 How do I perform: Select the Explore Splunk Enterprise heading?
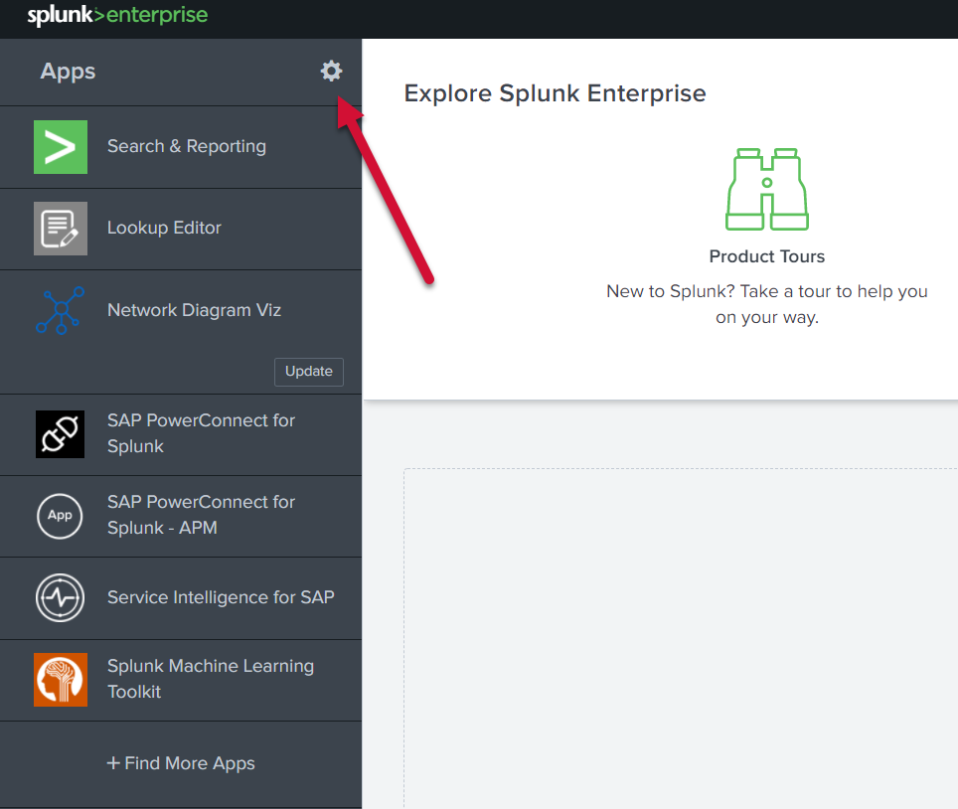554,92
